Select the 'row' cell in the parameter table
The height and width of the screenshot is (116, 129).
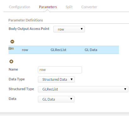pos(25,50)
